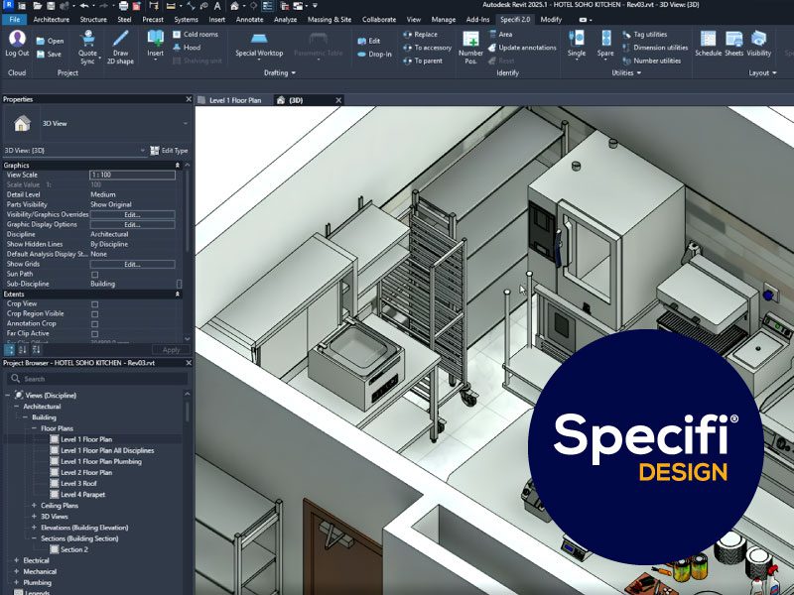
Task: Open the File menu
Action: 15,19
